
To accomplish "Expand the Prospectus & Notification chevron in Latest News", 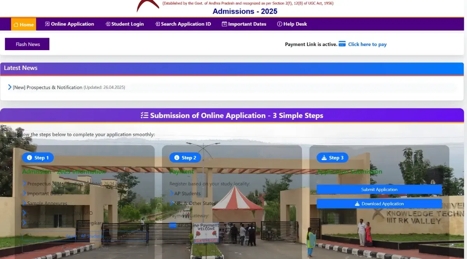I will click(10, 87).
